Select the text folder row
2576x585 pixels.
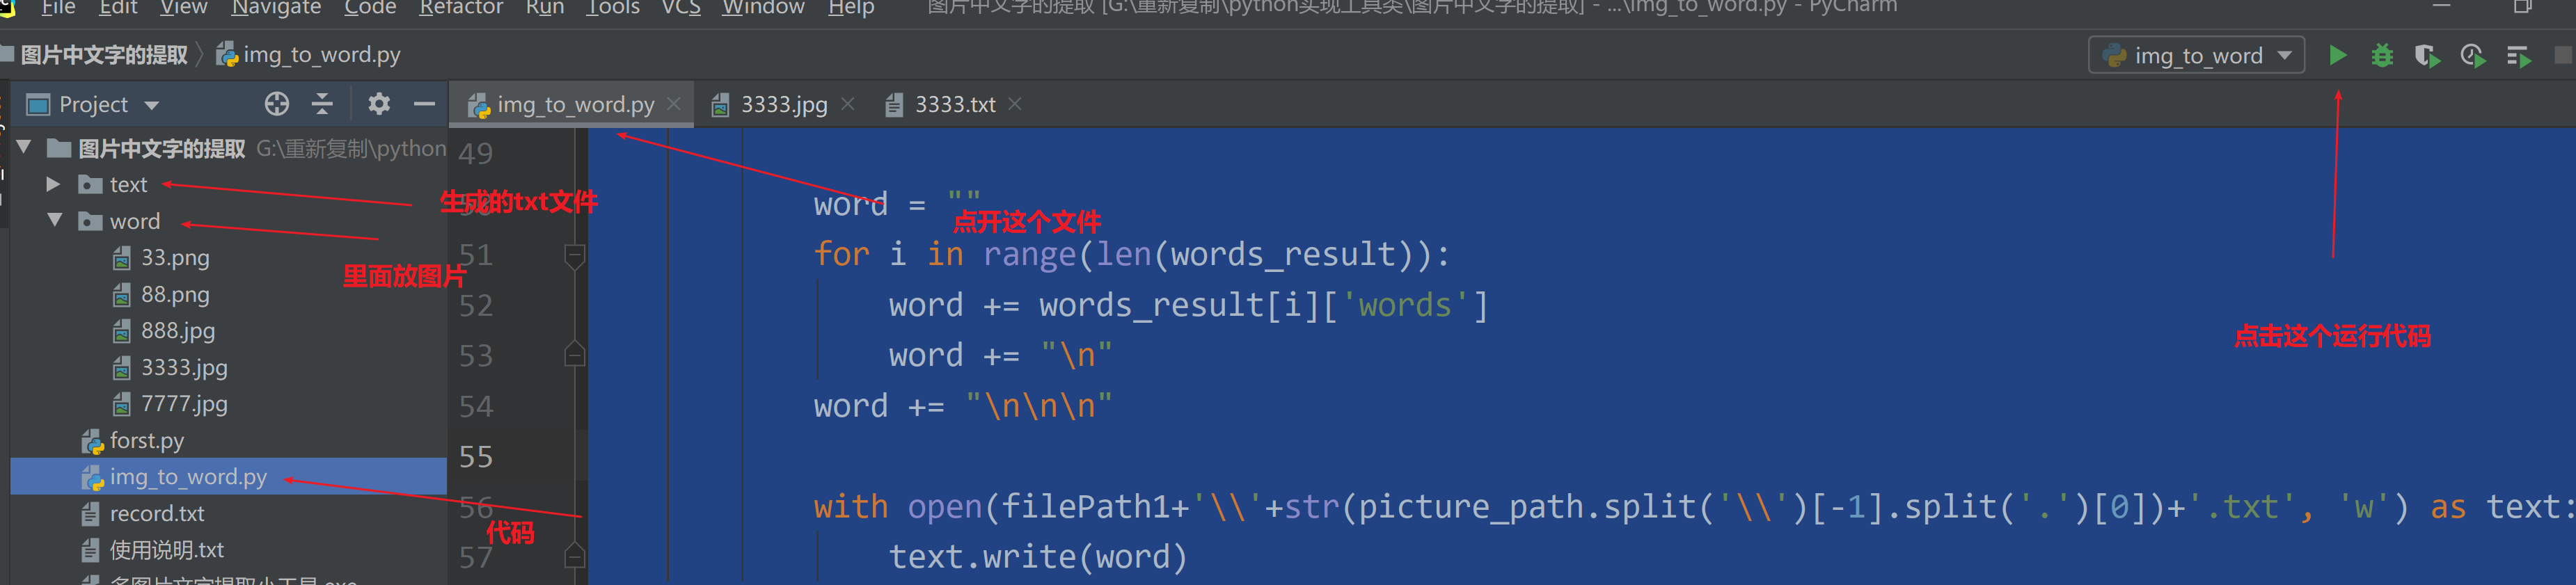(x=228, y=185)
